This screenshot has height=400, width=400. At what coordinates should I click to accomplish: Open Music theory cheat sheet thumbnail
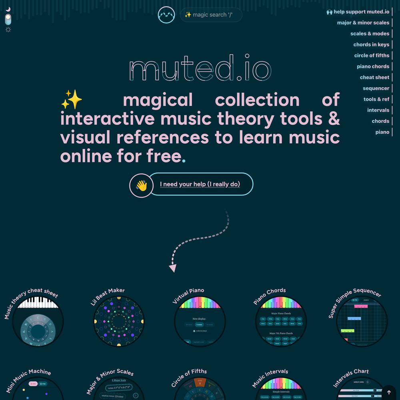(38, 321)
